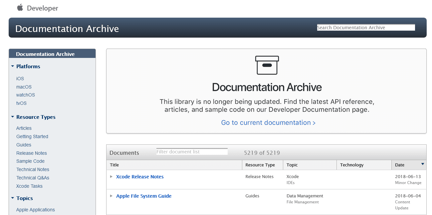Open Go to current documentation link
The image size is (432, 215).
pyautogui.click(x=268, y=123)
